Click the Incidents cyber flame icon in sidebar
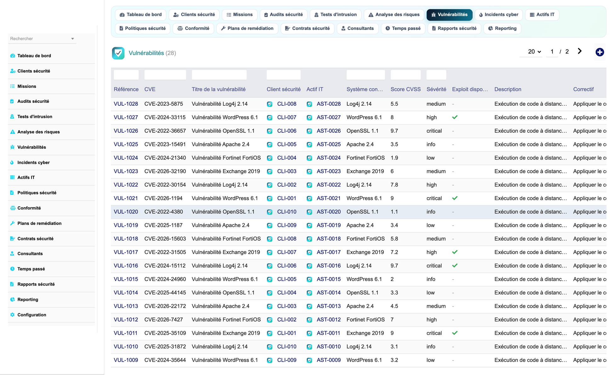This screenshot has height=379, width=613. click(x=12, y=163)
